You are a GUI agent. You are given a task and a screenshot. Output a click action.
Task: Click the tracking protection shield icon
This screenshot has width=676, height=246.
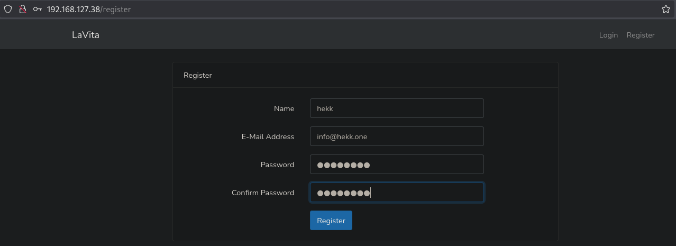click(8, 9)
